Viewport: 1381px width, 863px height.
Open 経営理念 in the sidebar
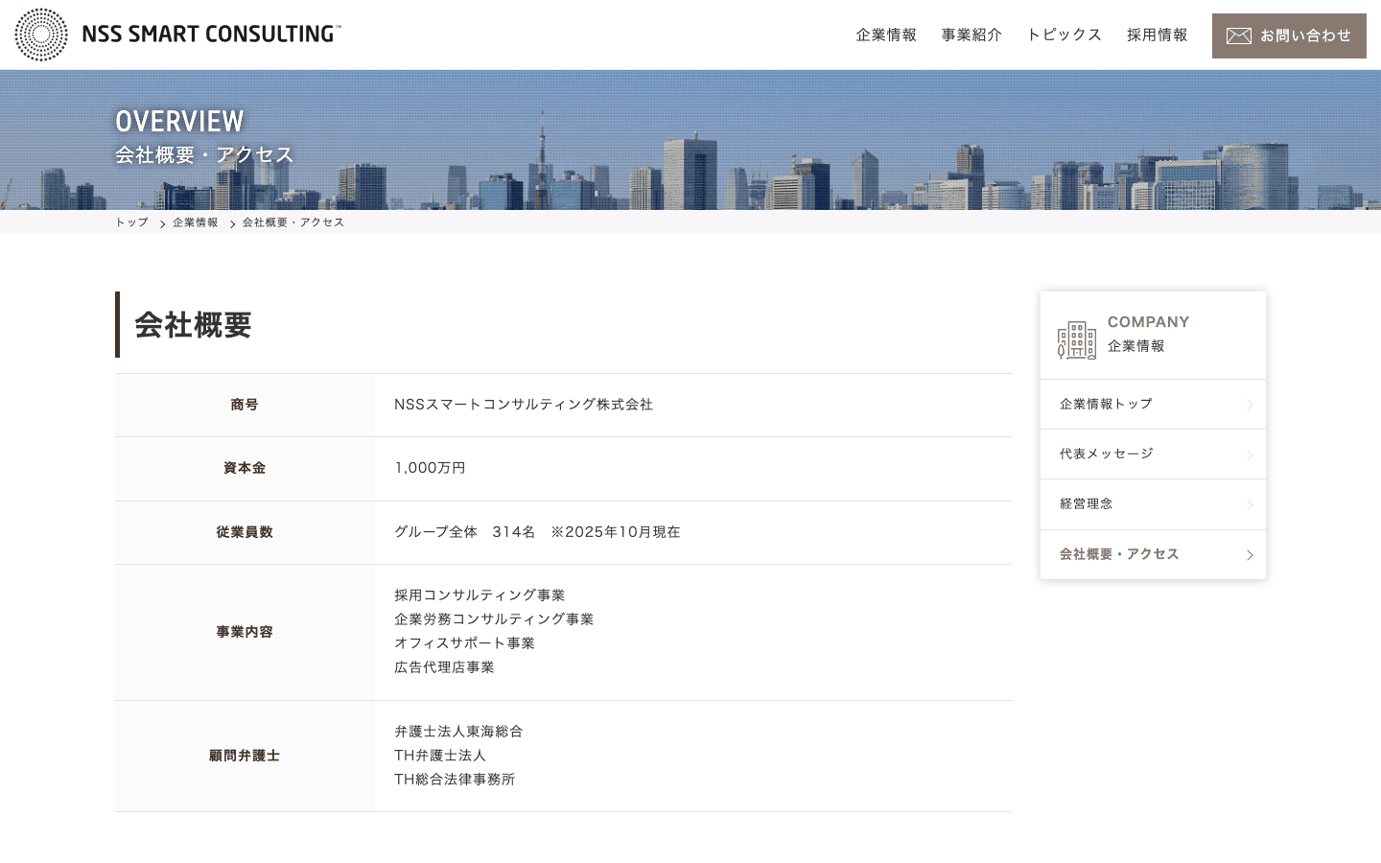(1153, 504)
